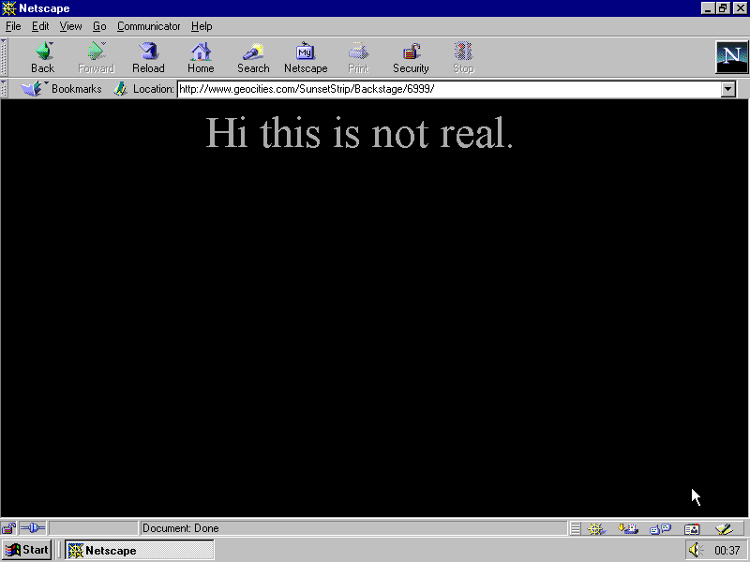Click the Netscape N logo throbber
Image resolution: width=750 pixels, height=562 pixels.
click(x=731, y=57)
